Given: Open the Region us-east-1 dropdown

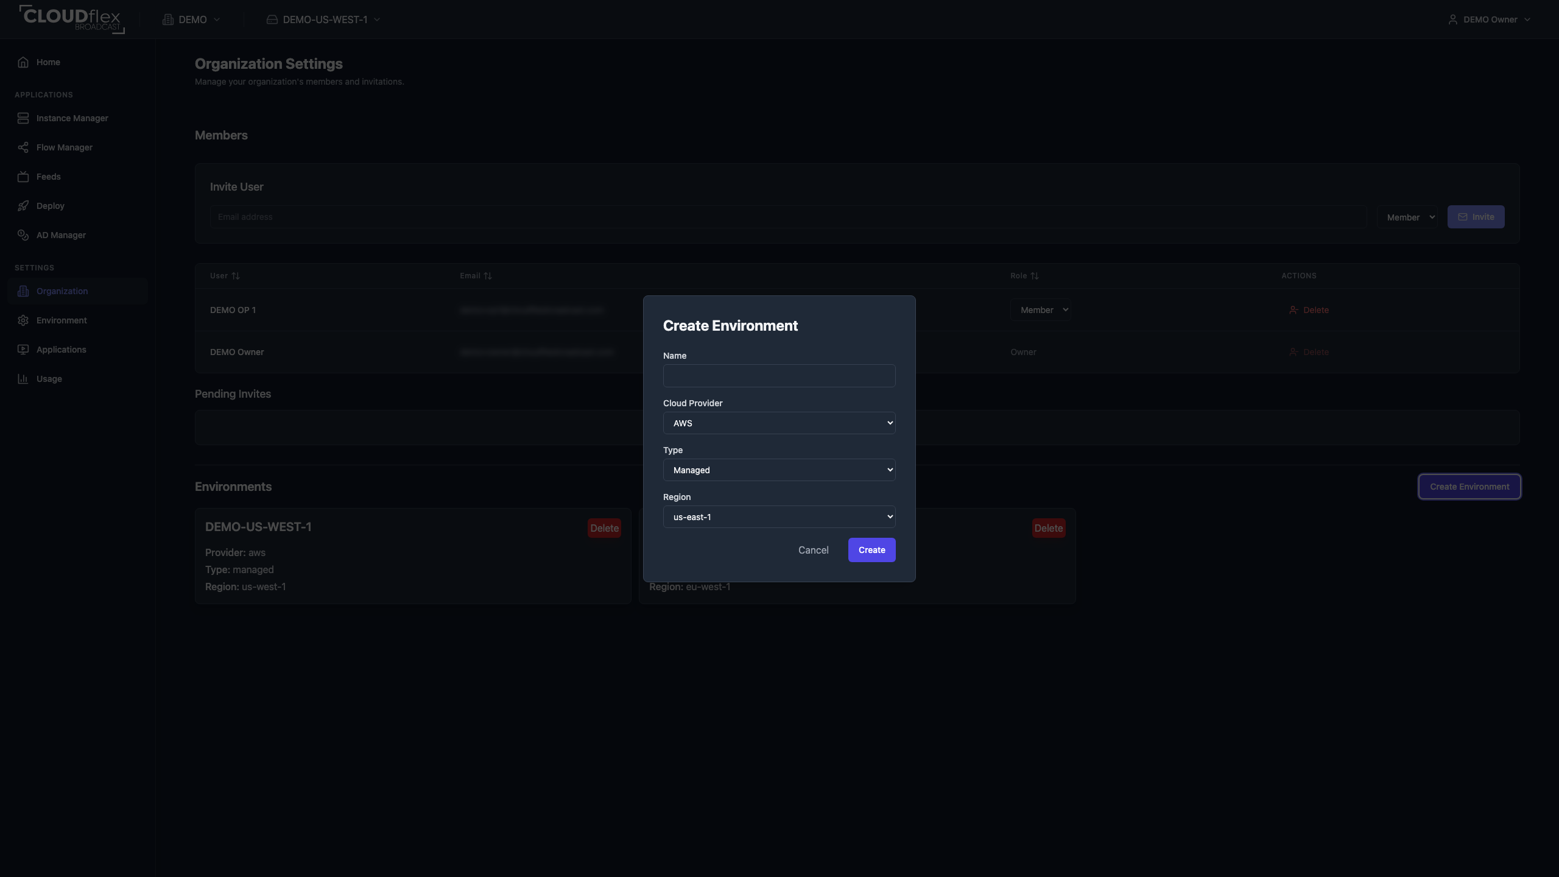Looking at the screenshot, I should coord(779,516).
